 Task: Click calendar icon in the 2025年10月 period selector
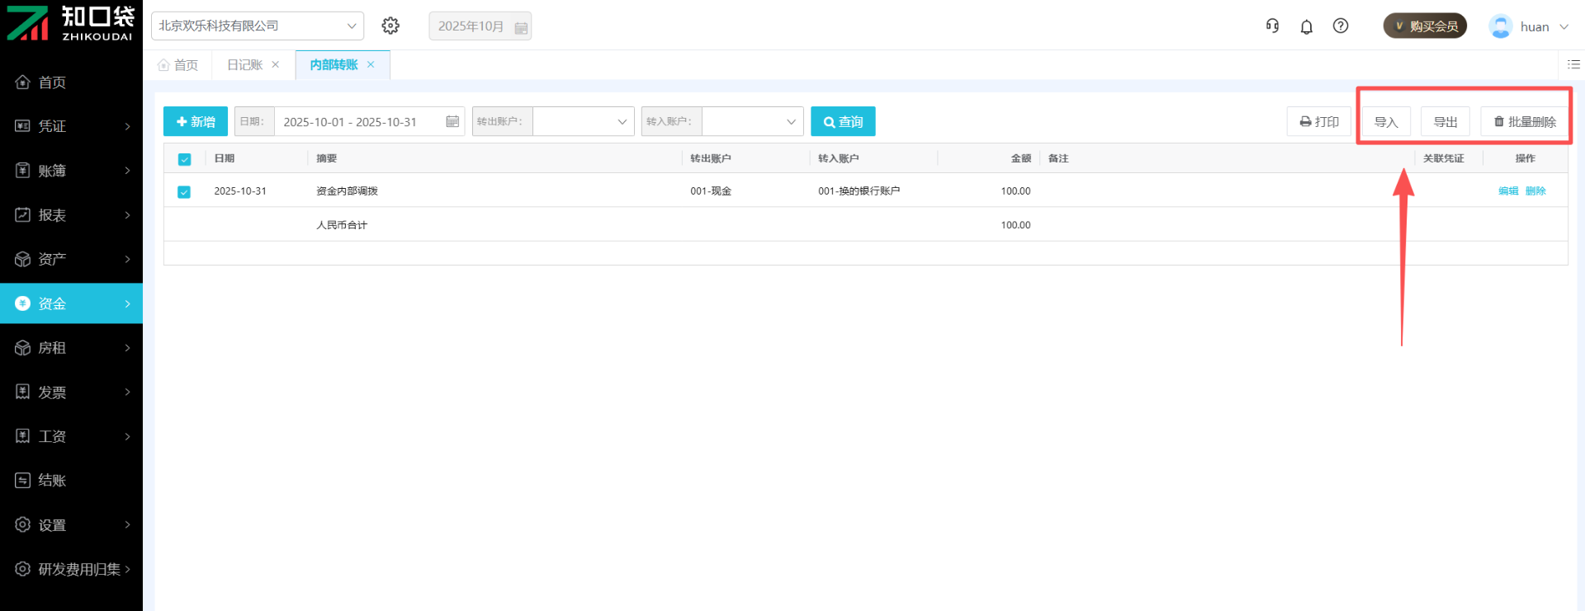tap(521, 27)
